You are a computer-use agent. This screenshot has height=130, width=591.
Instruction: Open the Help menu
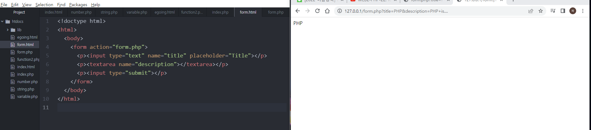click(95, 5)
